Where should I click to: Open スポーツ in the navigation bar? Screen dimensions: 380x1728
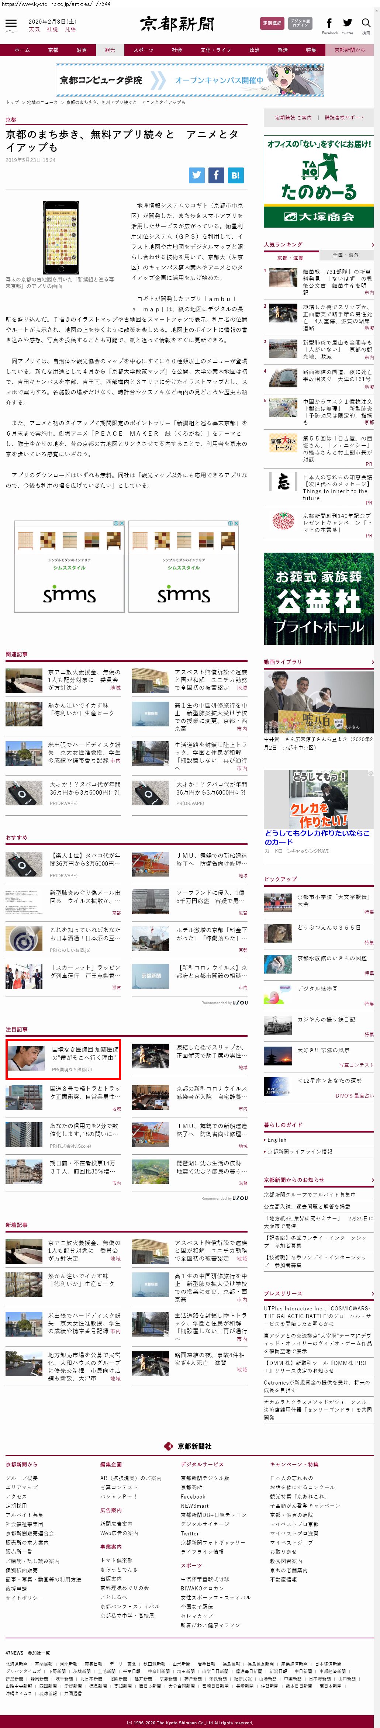click(143, 50)
